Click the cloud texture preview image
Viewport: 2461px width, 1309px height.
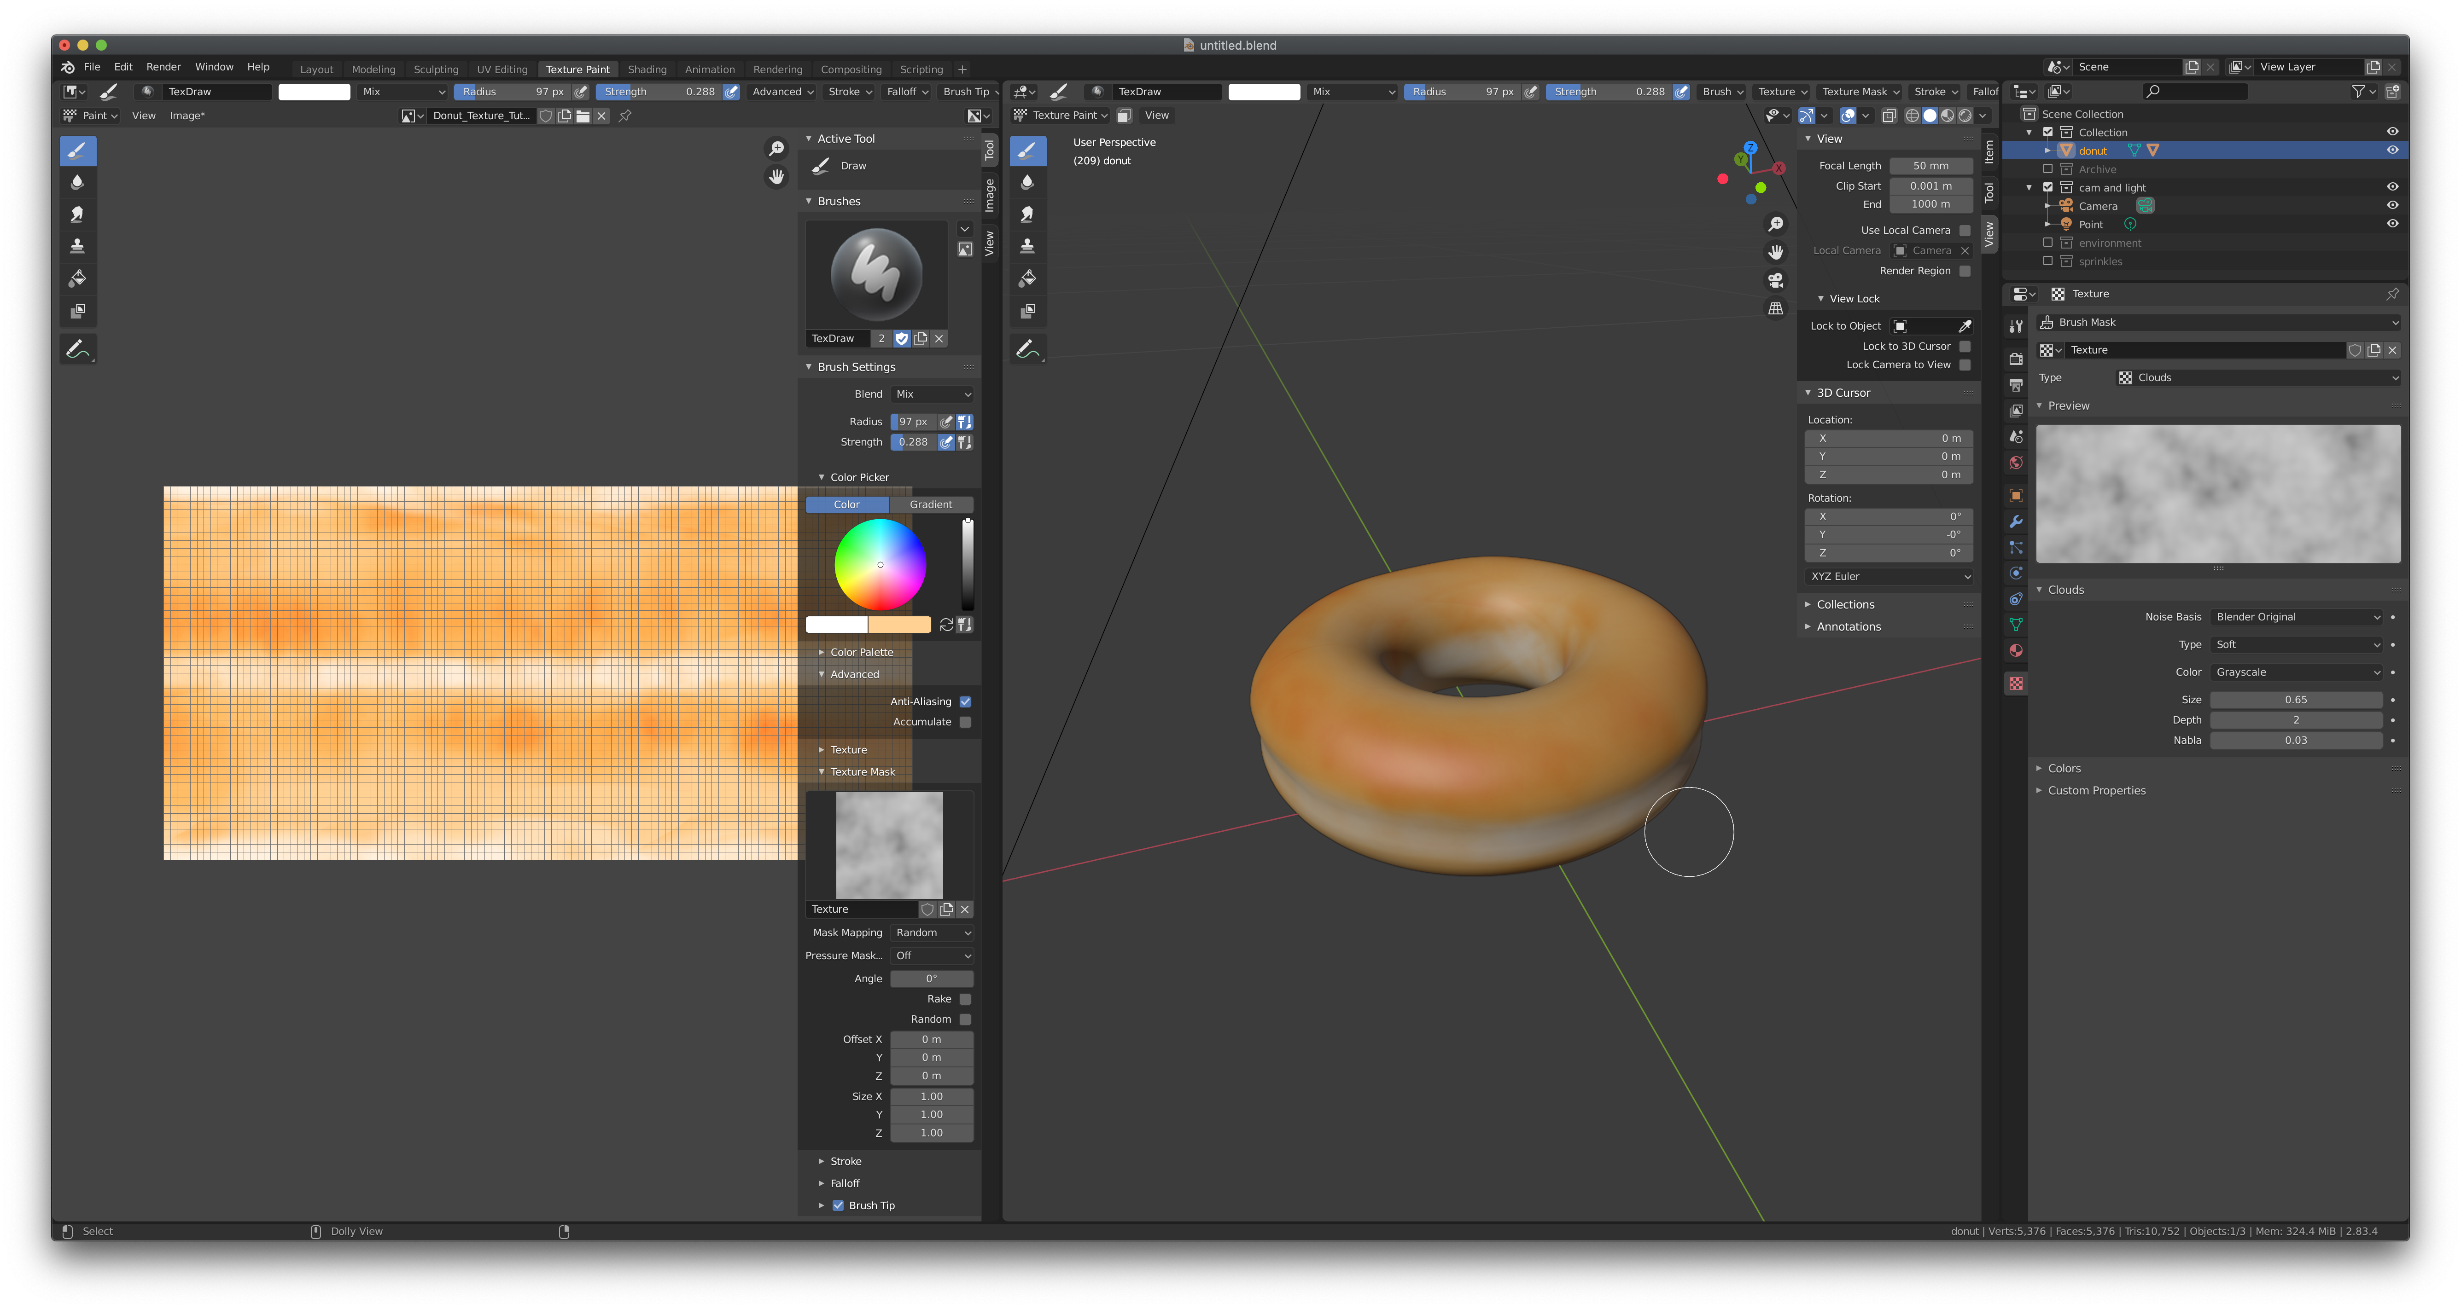pyautogui.click(x=2217, y=493)
